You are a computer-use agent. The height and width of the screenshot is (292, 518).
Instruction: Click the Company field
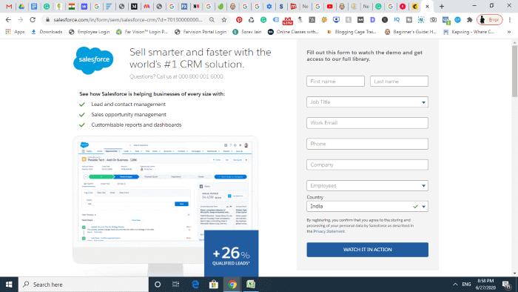tap(367, 165)
